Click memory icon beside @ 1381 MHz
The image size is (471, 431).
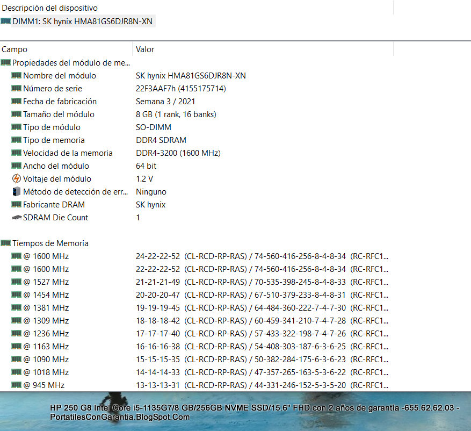[x=16, y=307]
